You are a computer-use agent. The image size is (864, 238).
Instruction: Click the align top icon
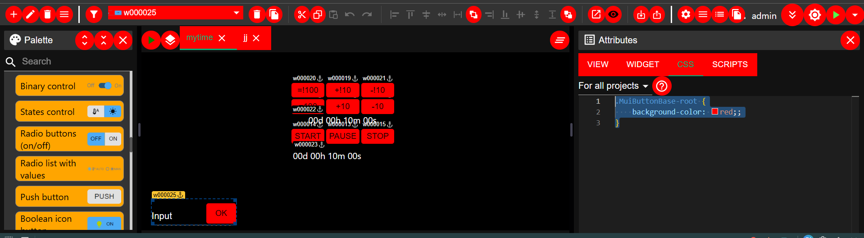coord(410,14)
